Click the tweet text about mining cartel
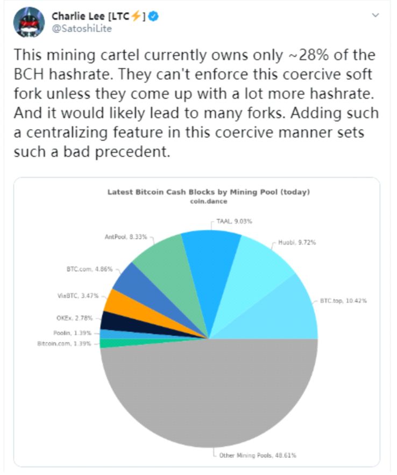Viewport: 397px width, 475px height. (196, 103)
